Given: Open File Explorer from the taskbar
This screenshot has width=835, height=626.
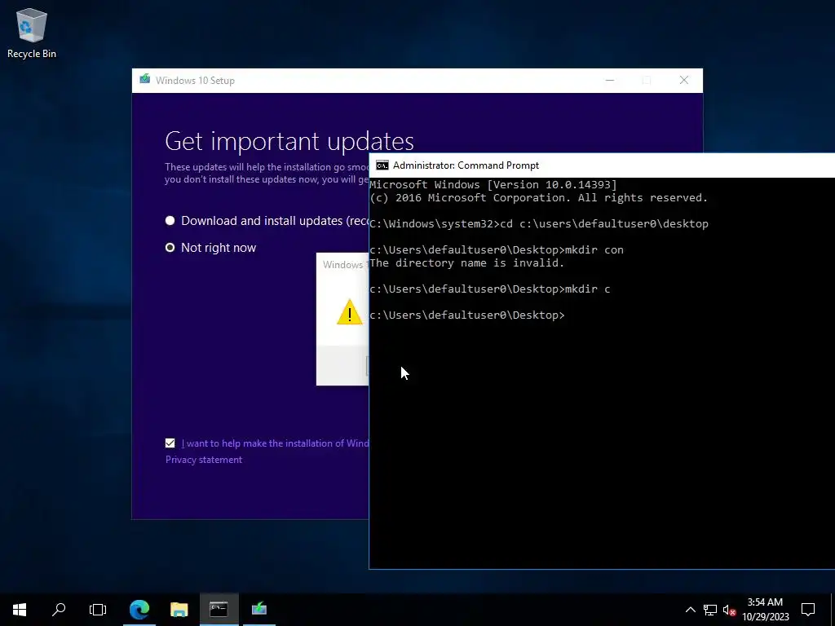Looking at the screenshot, I should click(179, 610).
